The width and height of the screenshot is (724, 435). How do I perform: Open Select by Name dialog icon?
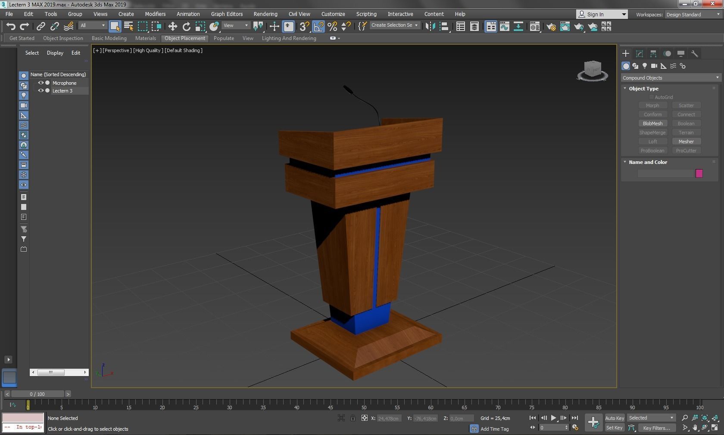(x=128, y=27)
